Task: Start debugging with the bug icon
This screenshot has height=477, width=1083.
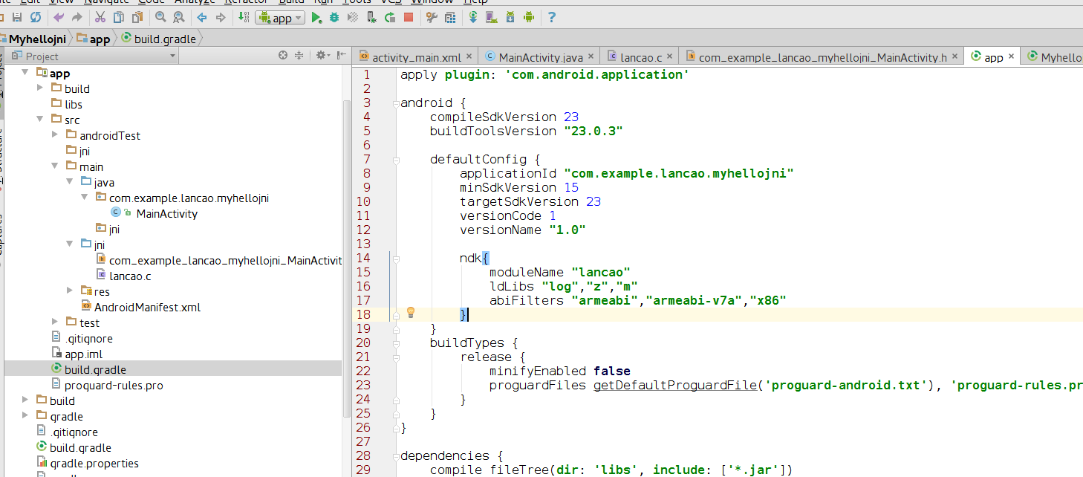Action: [x=334, y=17]
